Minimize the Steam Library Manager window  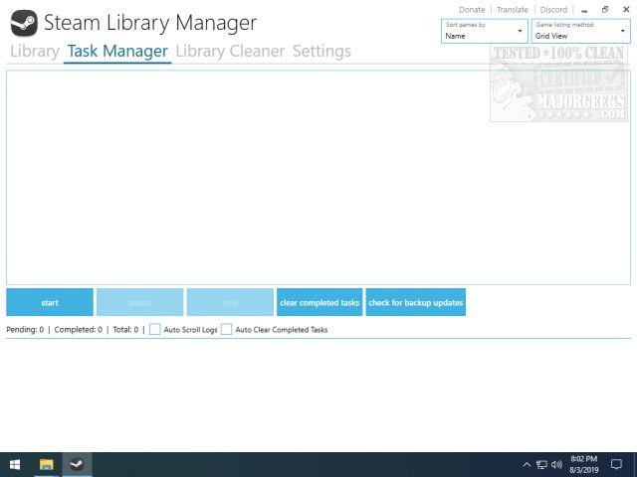[584, 10]
